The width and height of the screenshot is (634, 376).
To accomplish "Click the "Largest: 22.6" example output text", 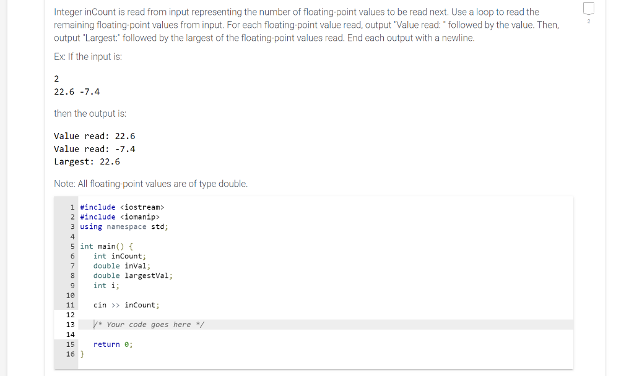I will [x=87, y=161].
